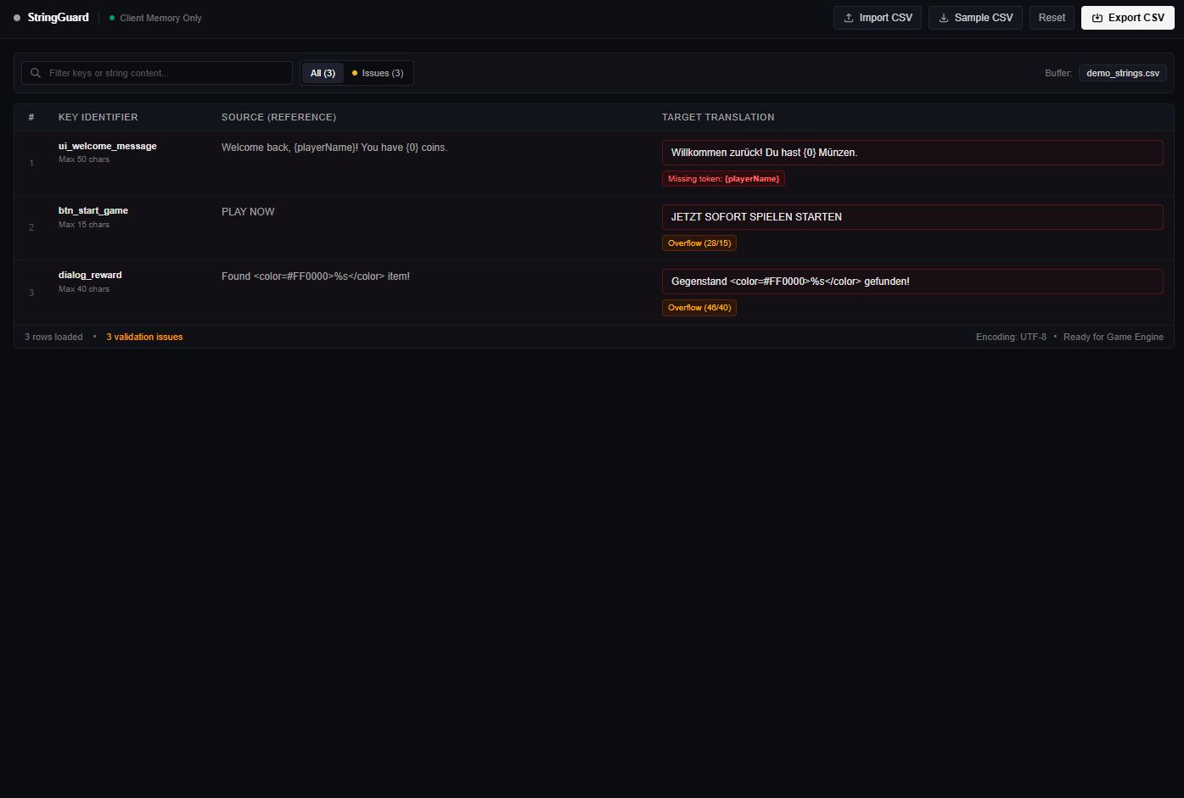This screenshot has width=1184, height=798.
Task: Click the Buffer: label
Action: click(x=1058, y=73)
